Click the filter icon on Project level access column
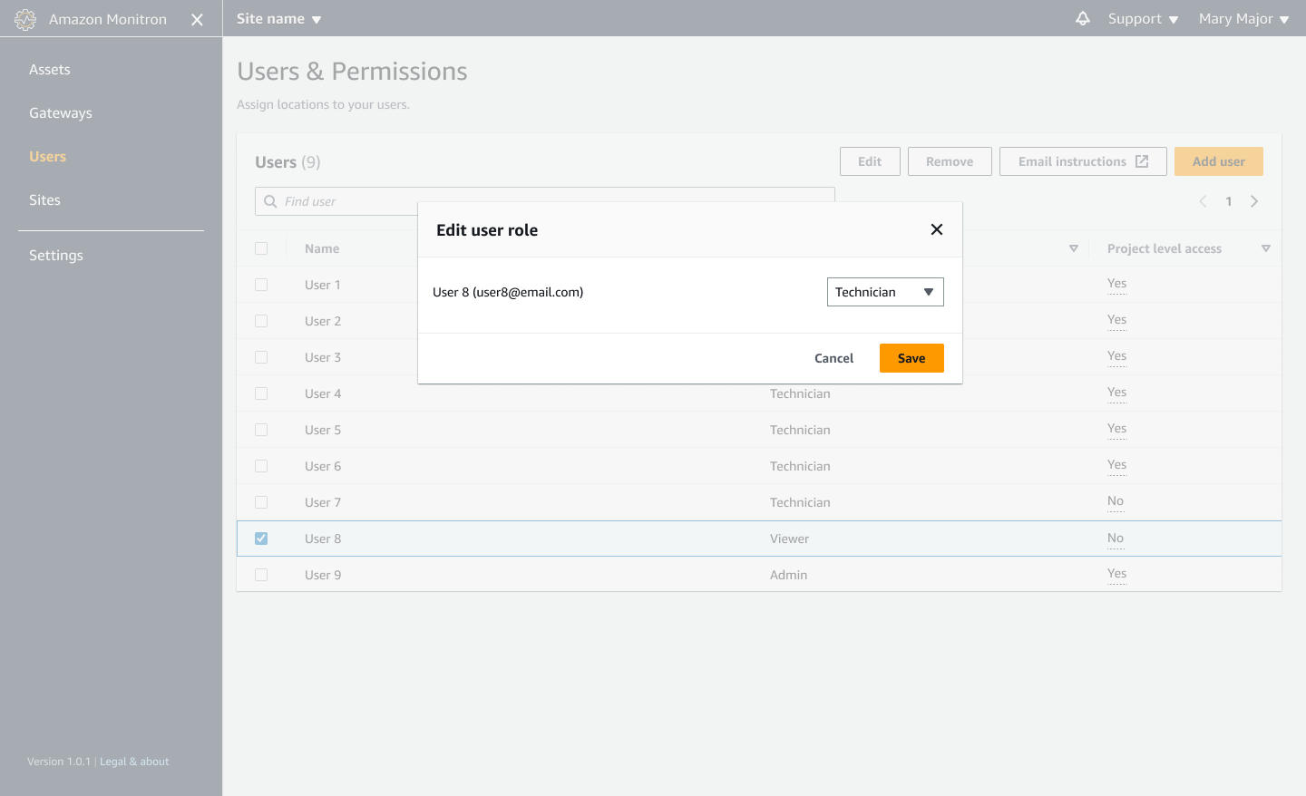The width and height of the screenshot is (1306, 796). click(x=1266, y=248)
